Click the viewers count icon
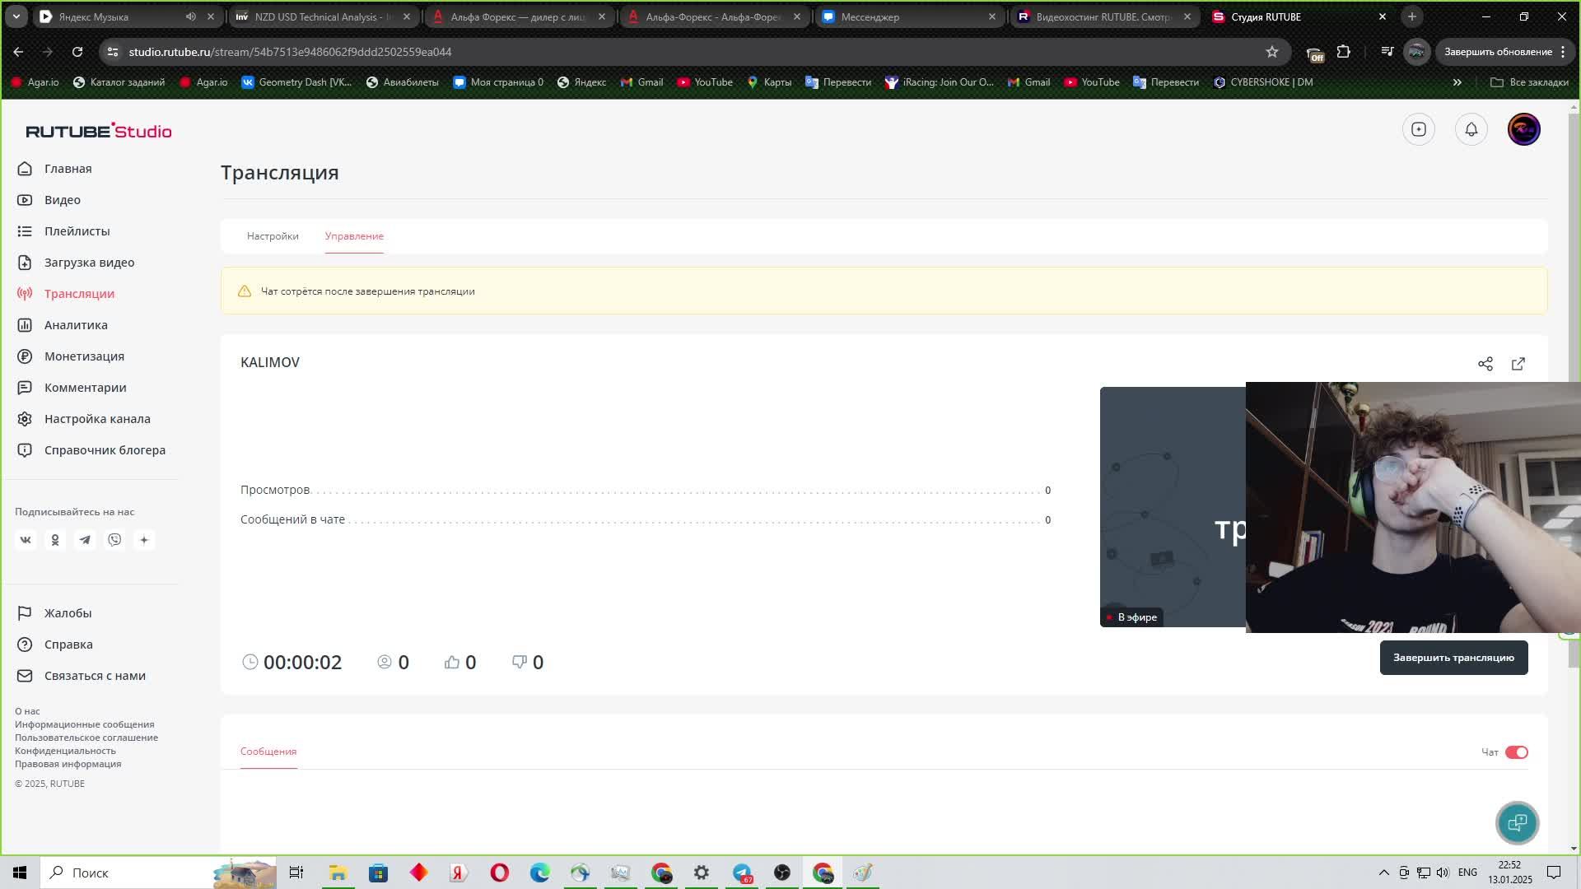This screenshot has width=1581, height=889. [x=385, y=663]
